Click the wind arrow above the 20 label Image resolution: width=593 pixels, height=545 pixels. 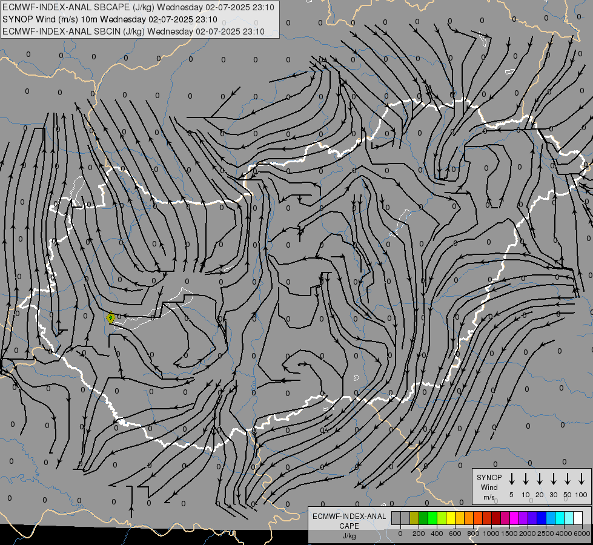click(540, 479)
